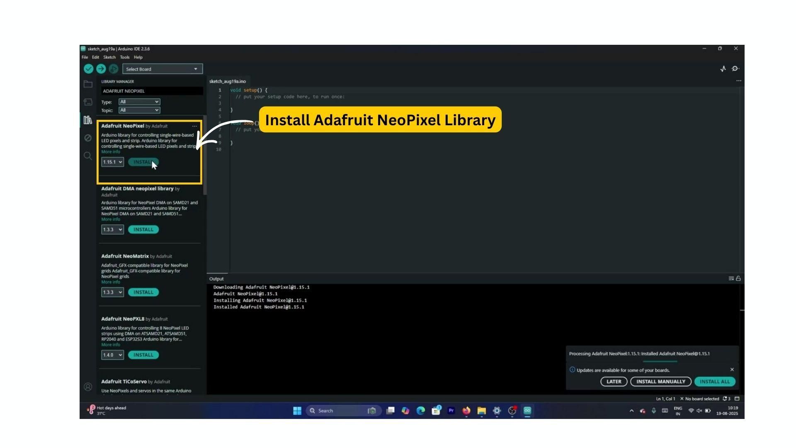Screen dimensions: 796x448
Task: Open the Adafruit DMA neopixel version dropdown
Action: 112,229
